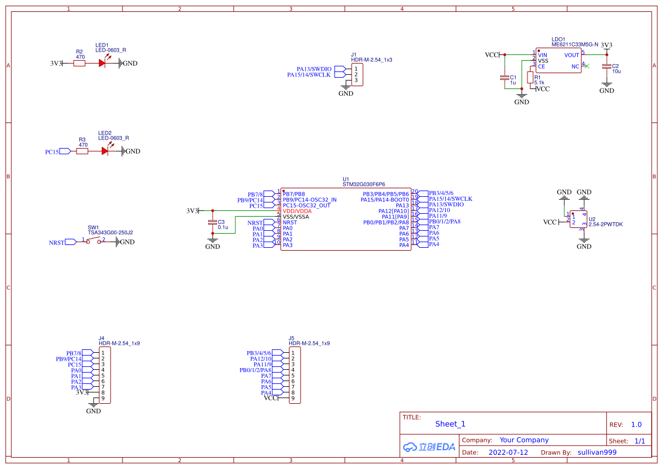Click the NRST net label beside SW1

58,242
